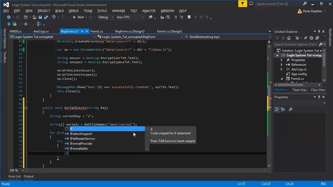Screen dimensions: 333x187
Task: Open the Debug configuration dropdown
Action: [106, 17]
